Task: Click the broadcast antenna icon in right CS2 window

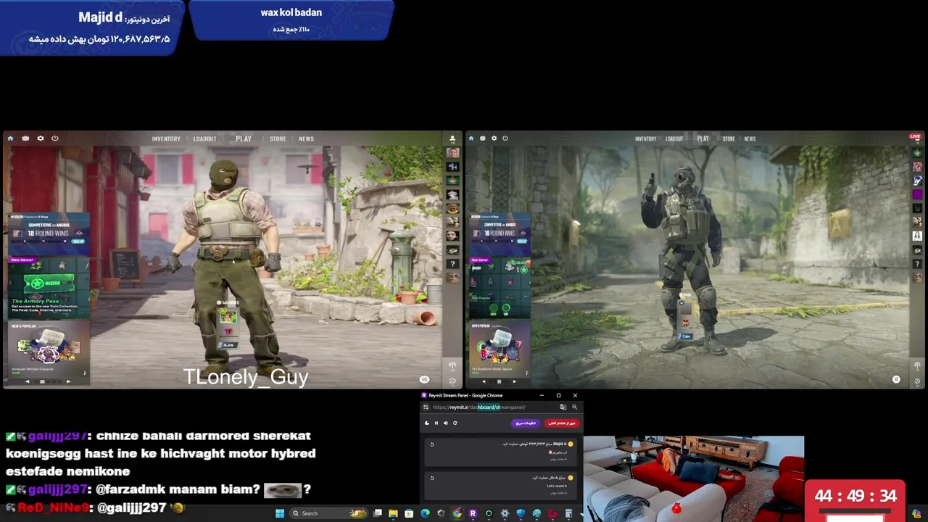Action: pos(917,367)
